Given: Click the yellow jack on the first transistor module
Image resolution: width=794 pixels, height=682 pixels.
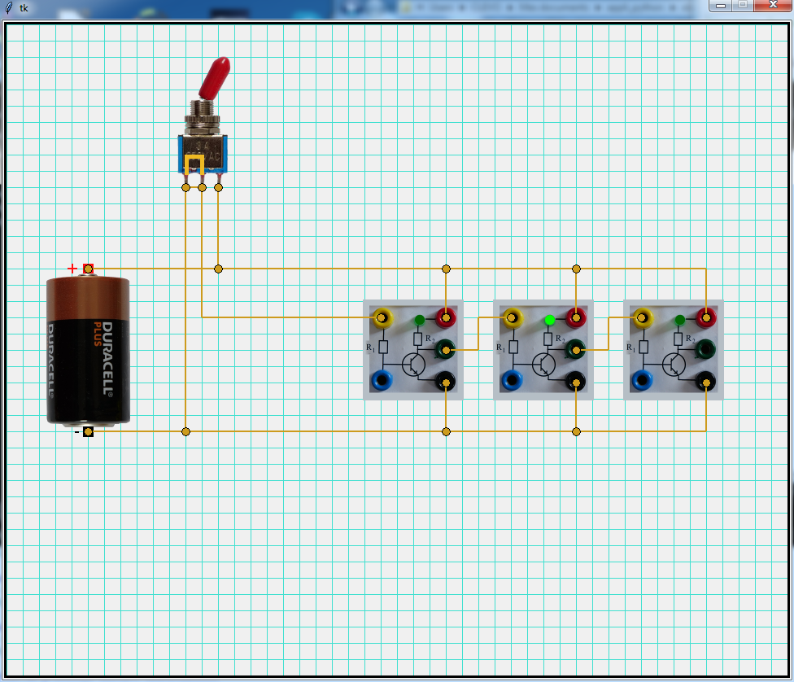Looking at the screenshot, I should click(381, 317).
